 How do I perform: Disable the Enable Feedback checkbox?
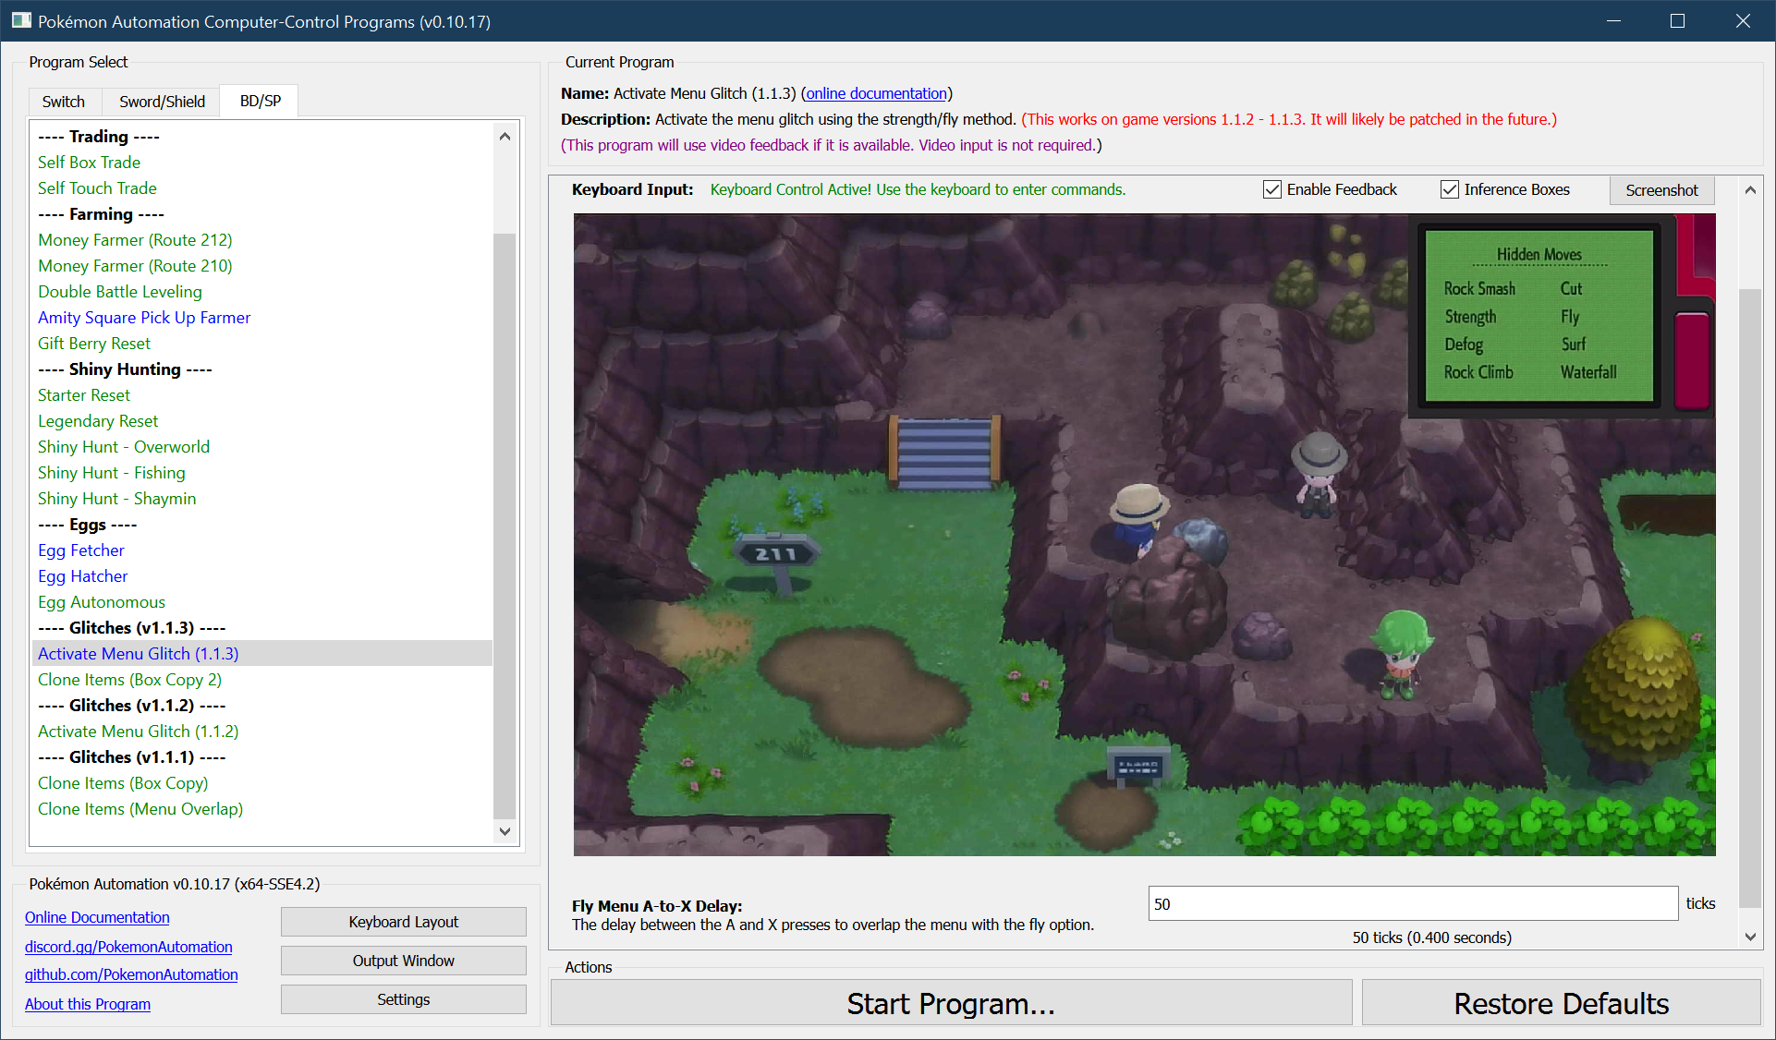1272,189
